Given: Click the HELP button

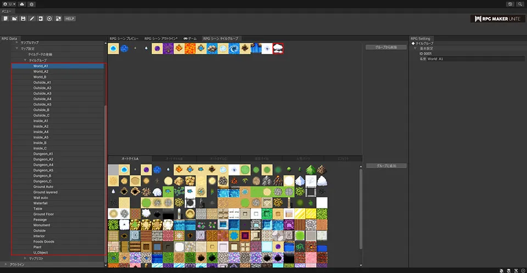Looking at the screenshot, I should pos(70,19).
